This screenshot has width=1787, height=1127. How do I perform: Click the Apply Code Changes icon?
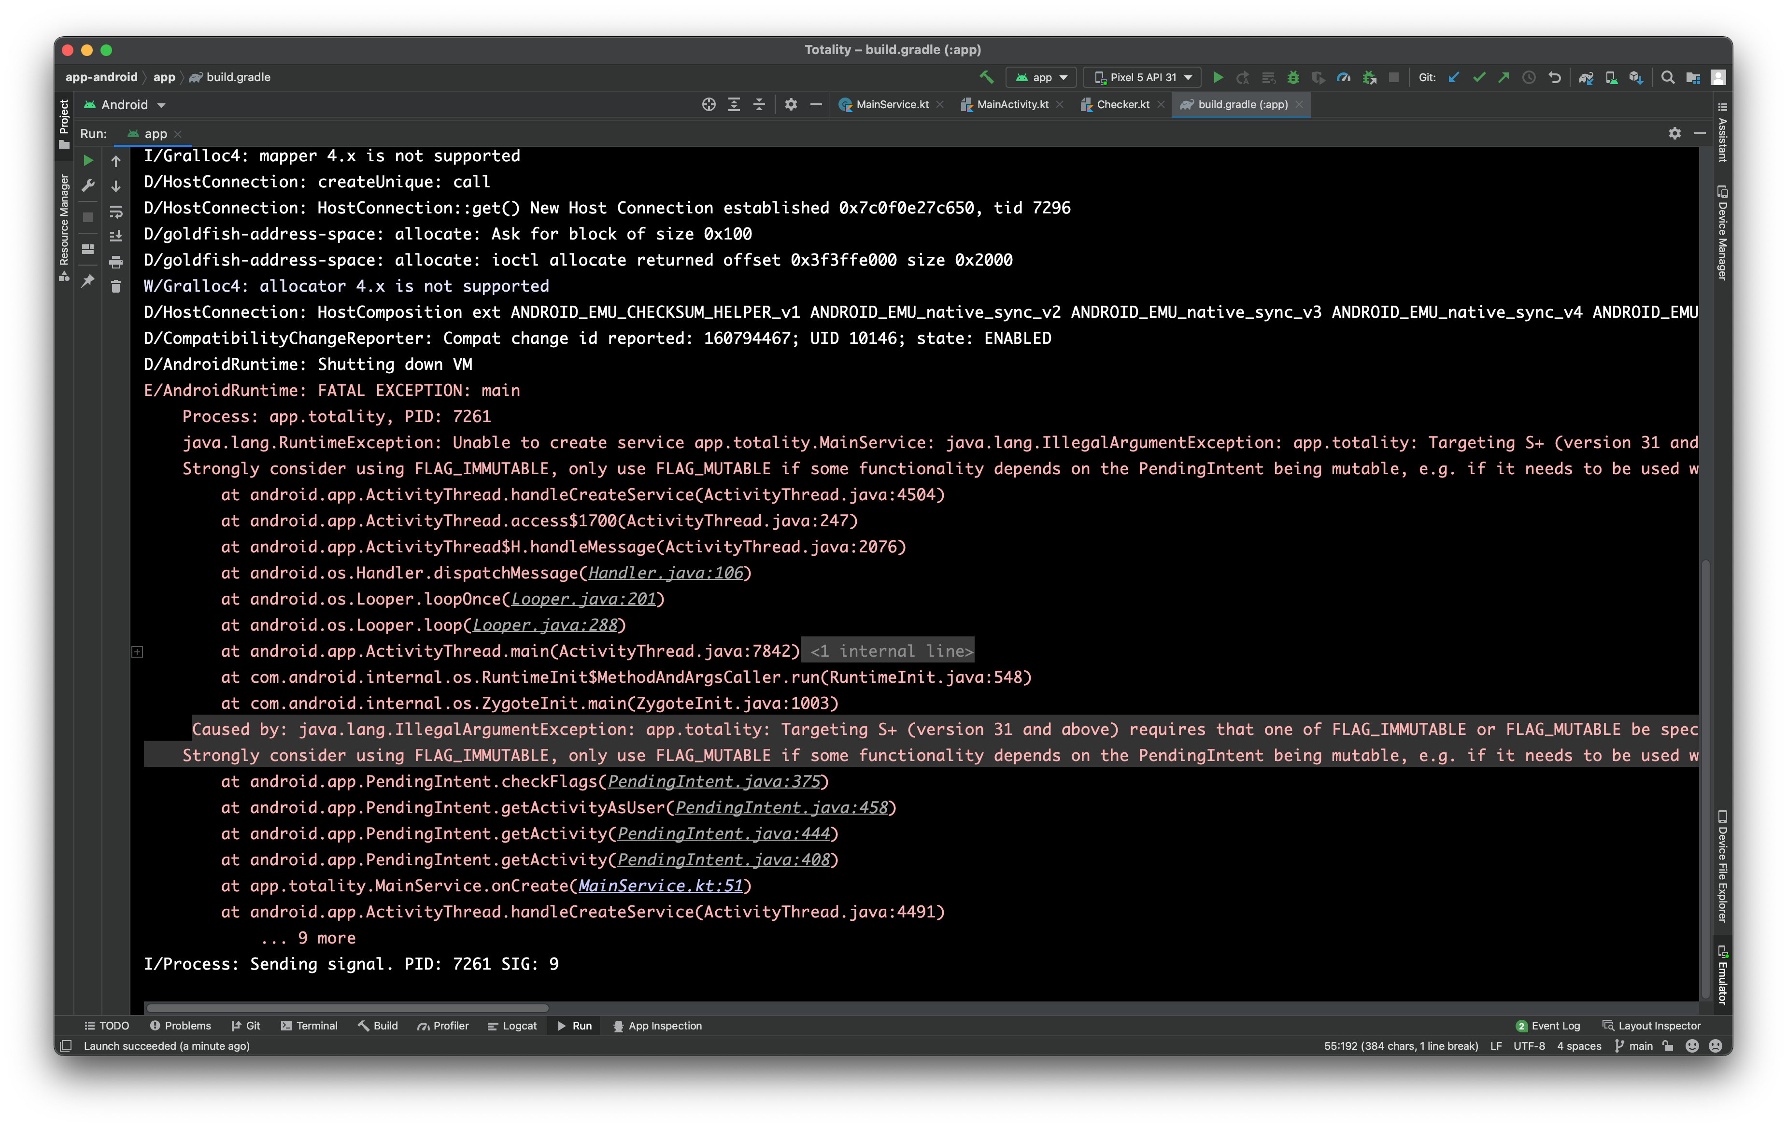(x=1268, y=77)
